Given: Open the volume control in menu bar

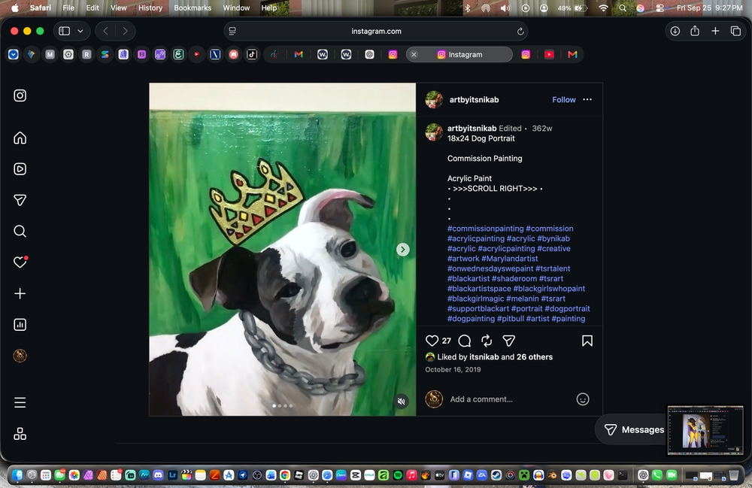Looking at the screenshot, I should click(505, 8).
